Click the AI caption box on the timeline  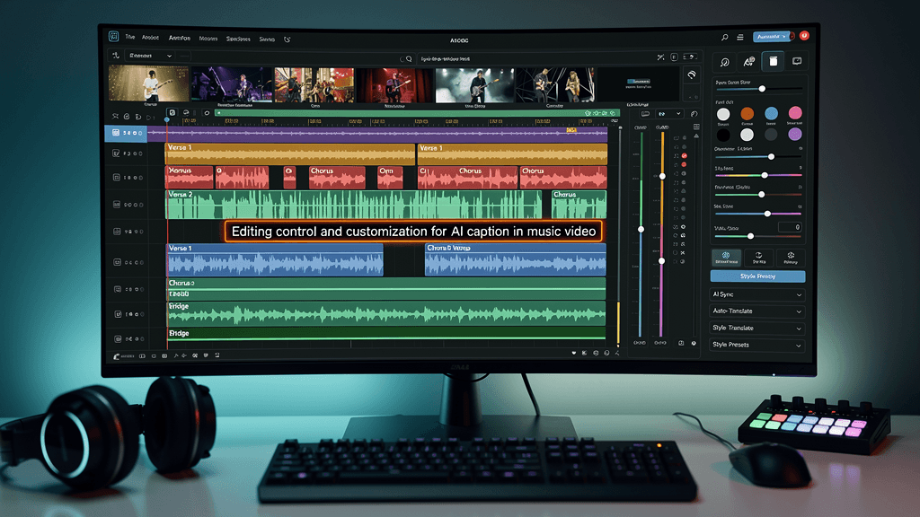click(413, 232)
